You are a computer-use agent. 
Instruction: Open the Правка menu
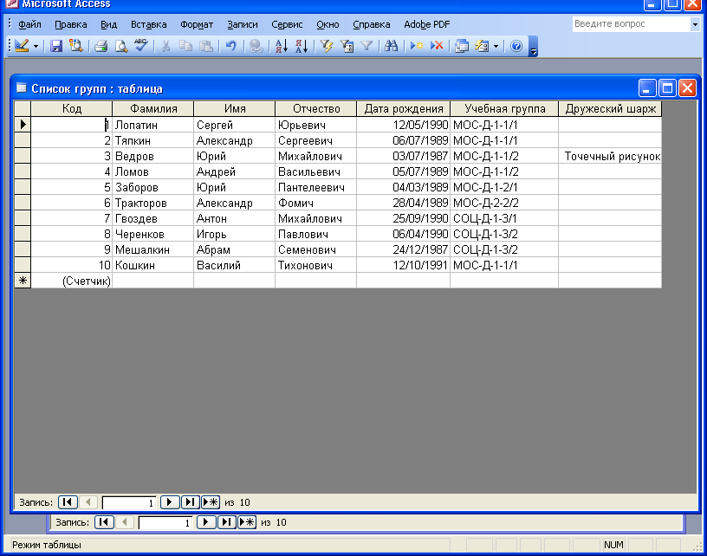71,24
